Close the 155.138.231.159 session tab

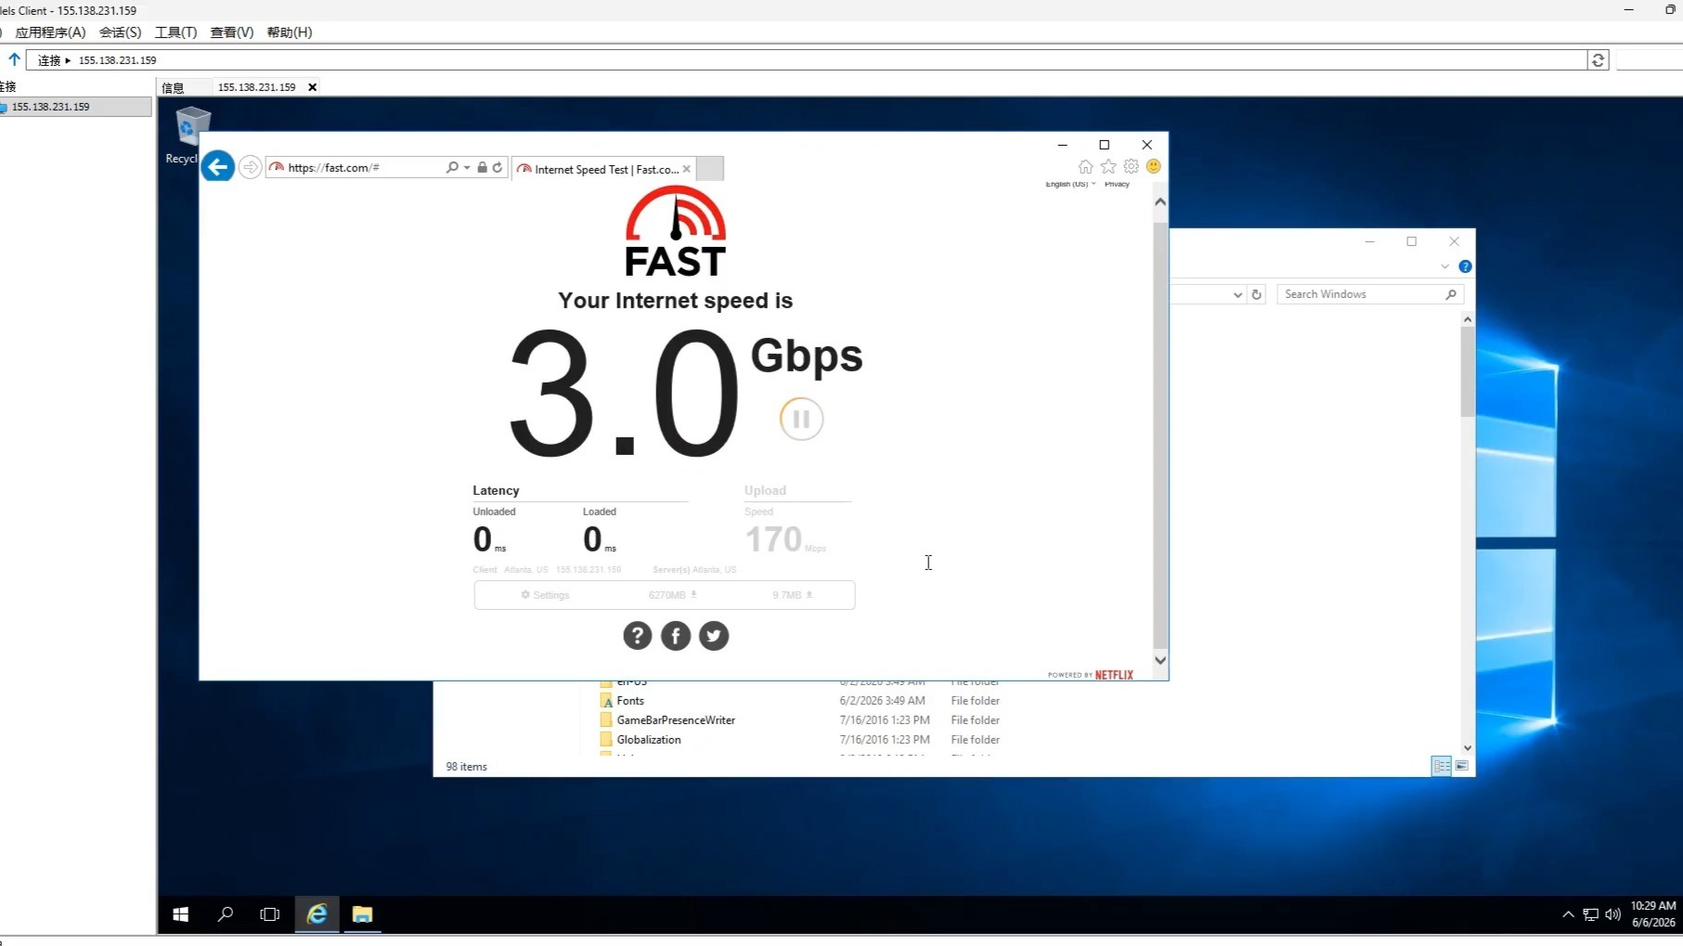[313, 87]
